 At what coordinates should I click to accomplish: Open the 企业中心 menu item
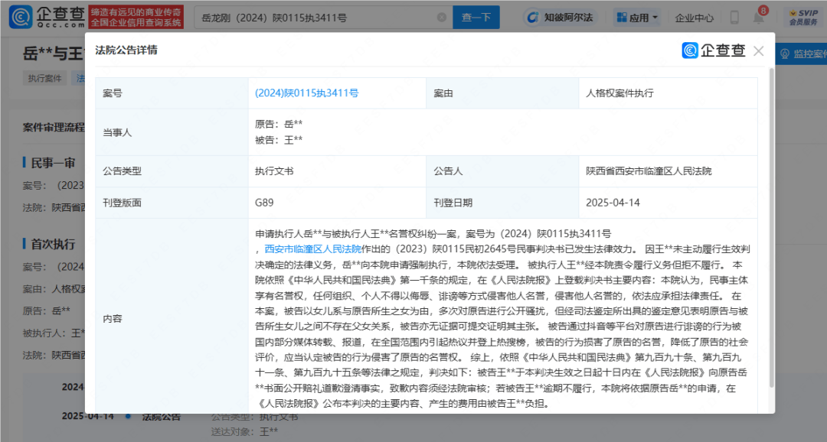[x=693, y=17]
